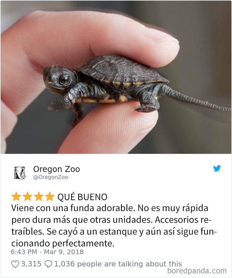Click the first gold star in the rating
Screen dimensions: 232x278
16,196
